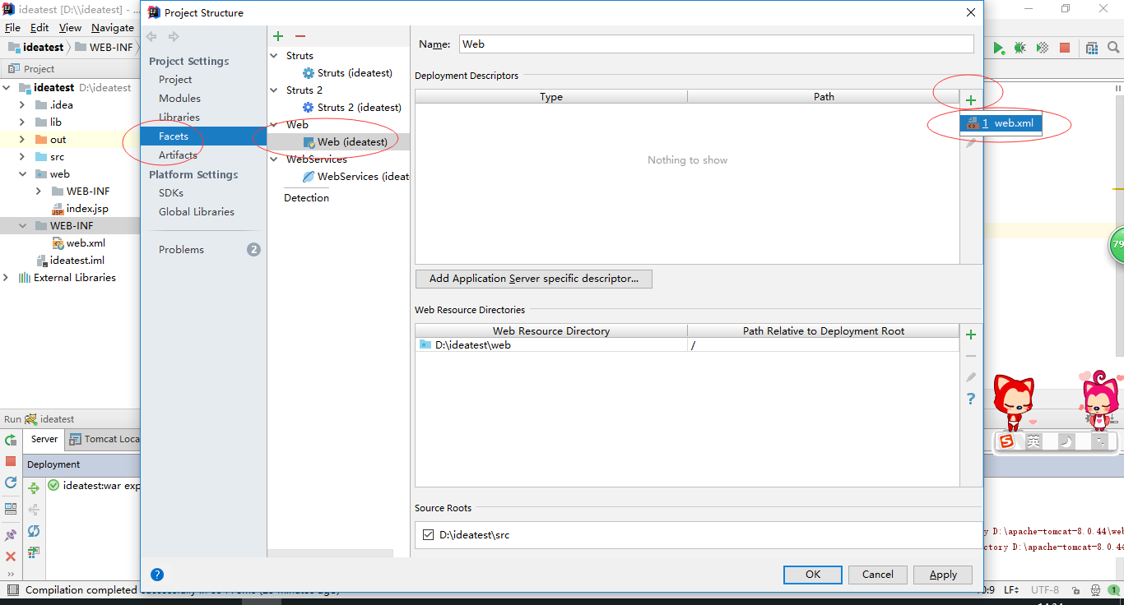This screenshot has height=605, width=1124.
Task: Select Artifacts in Project Settings list
Action: click(178, 155)
